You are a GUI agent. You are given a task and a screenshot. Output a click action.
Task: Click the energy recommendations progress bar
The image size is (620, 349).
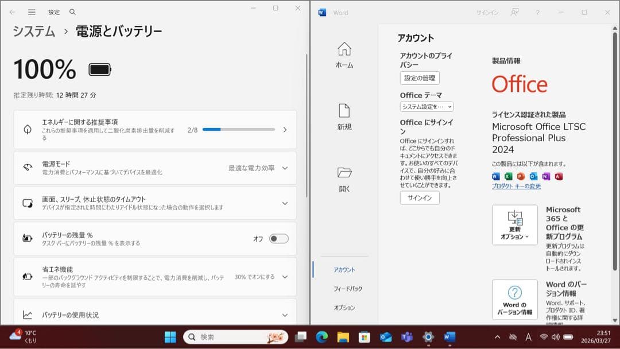(238, 130)
